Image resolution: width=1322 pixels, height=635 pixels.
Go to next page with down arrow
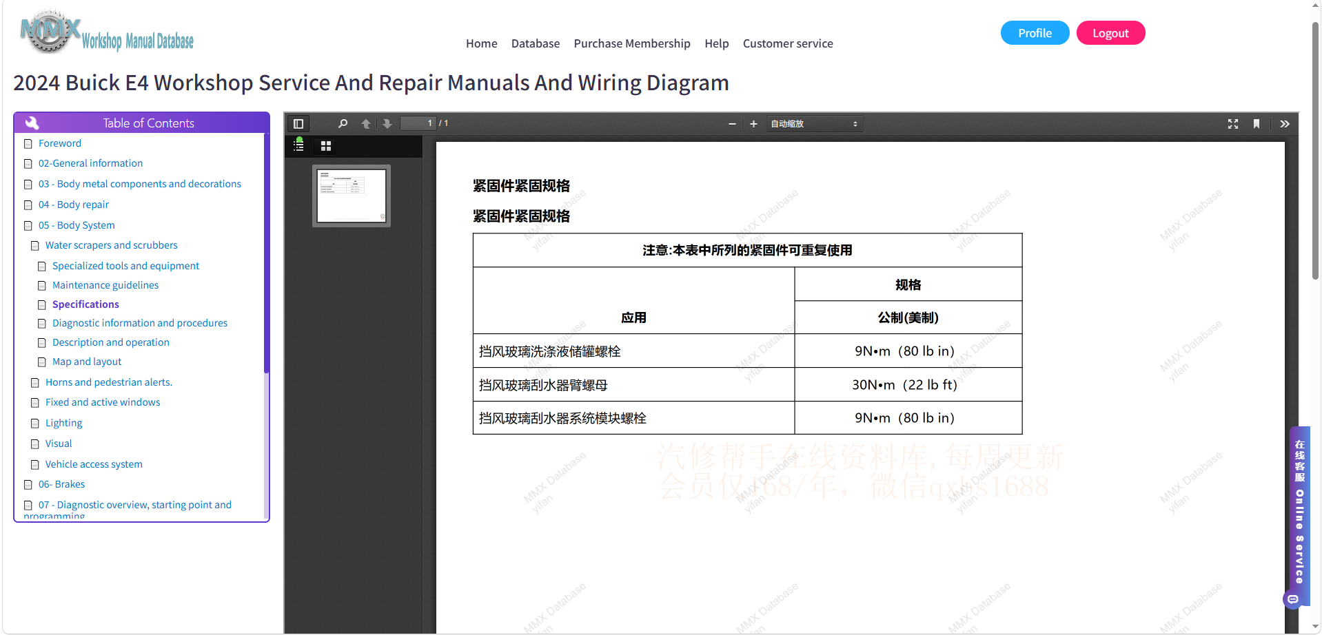(x=387, y=124)
